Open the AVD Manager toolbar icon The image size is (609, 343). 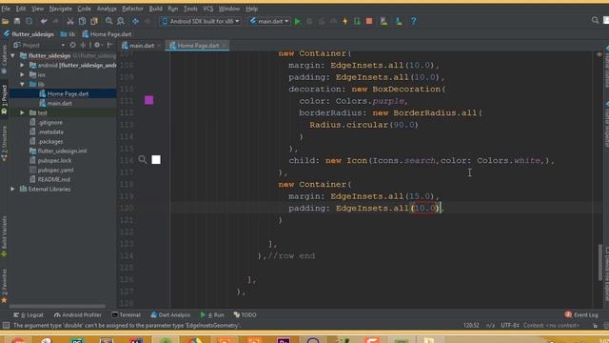[383, 21]
